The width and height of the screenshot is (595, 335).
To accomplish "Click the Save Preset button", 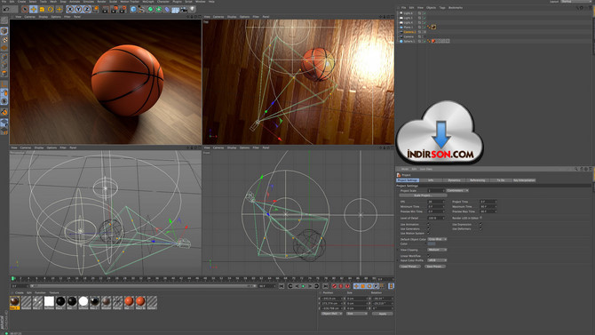I will point(435,267).
